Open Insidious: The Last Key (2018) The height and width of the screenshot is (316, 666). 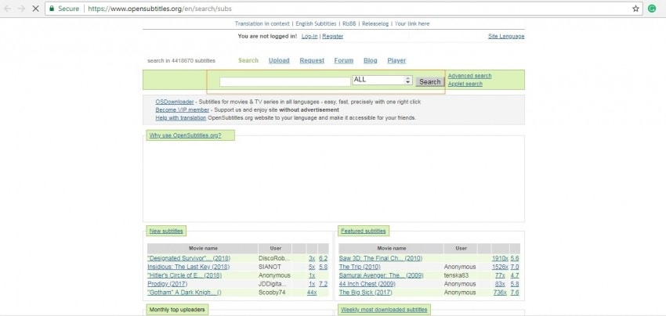coord(188,267)
